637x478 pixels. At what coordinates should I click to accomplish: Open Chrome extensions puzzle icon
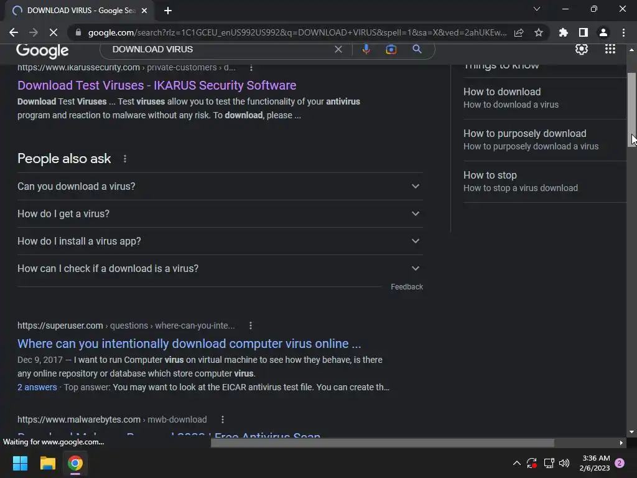point(564,32)
